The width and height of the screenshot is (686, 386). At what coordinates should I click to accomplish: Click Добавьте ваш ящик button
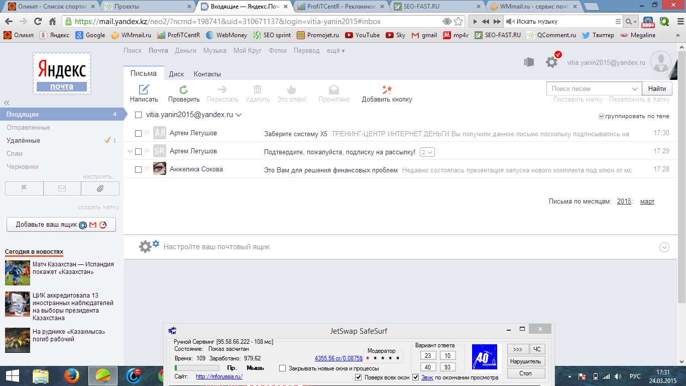point(61,225)
